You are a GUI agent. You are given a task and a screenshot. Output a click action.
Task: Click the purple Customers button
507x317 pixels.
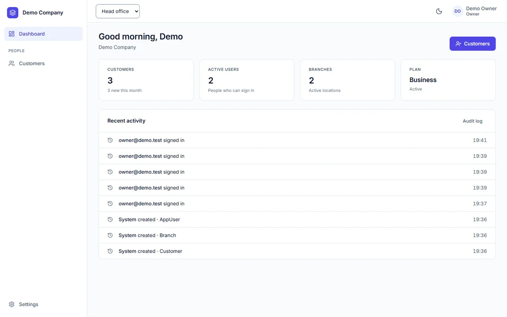473,44
